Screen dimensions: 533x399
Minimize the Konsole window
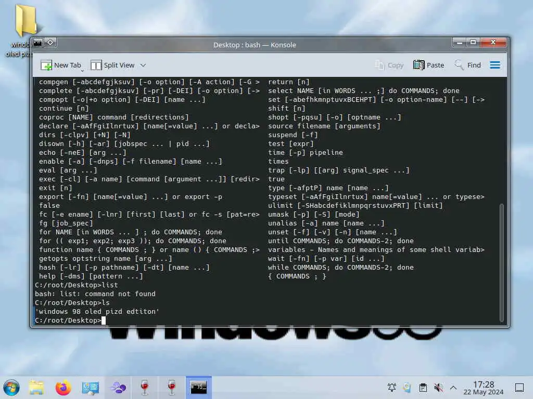459,43
